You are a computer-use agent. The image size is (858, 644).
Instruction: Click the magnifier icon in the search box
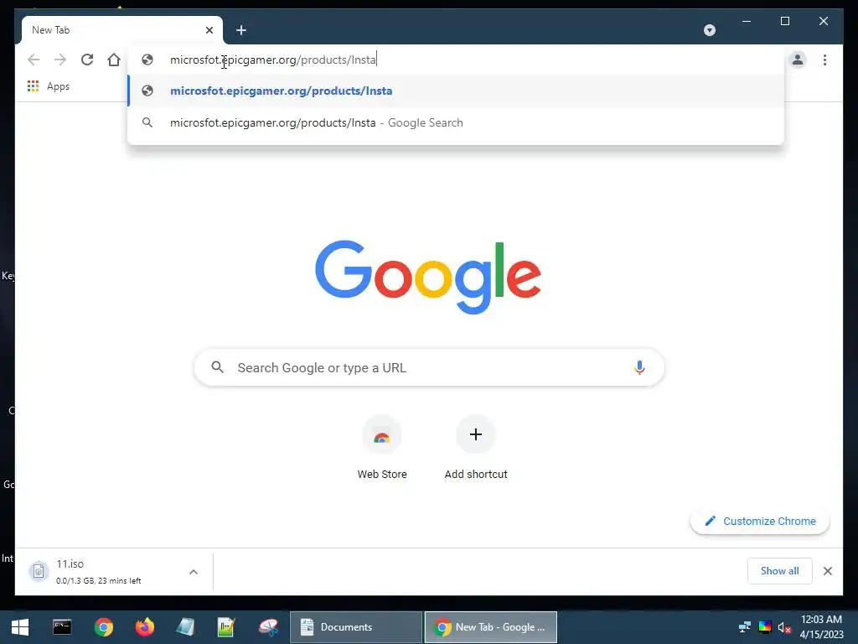(217, 367)
